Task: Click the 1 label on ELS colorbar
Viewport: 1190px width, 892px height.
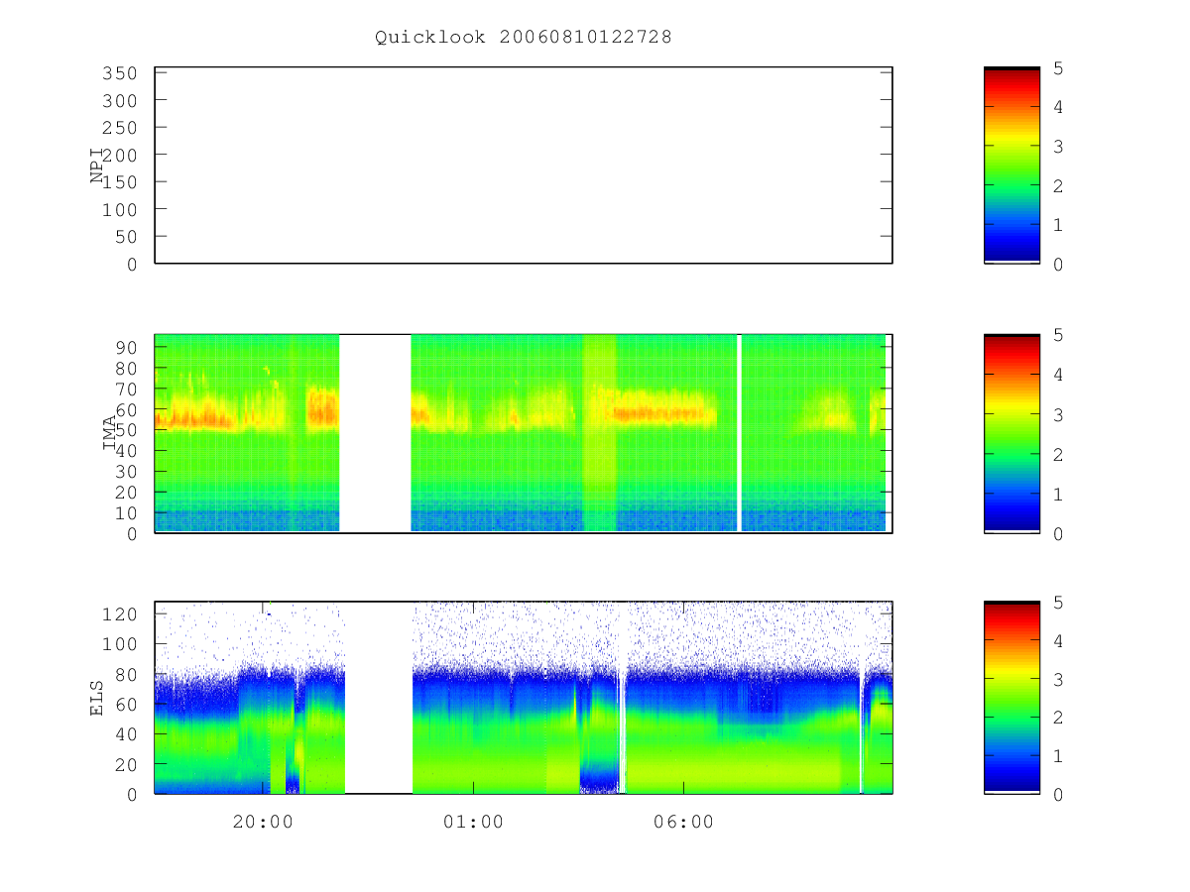Action: click(1059, 756)
